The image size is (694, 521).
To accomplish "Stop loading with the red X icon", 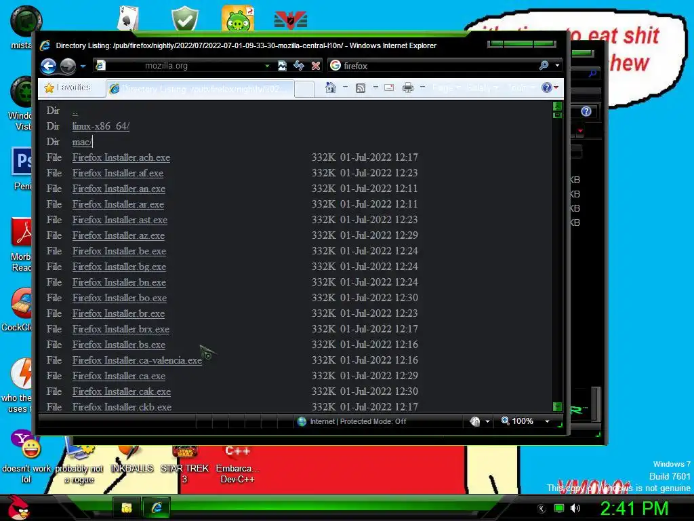I will [316, 66].
